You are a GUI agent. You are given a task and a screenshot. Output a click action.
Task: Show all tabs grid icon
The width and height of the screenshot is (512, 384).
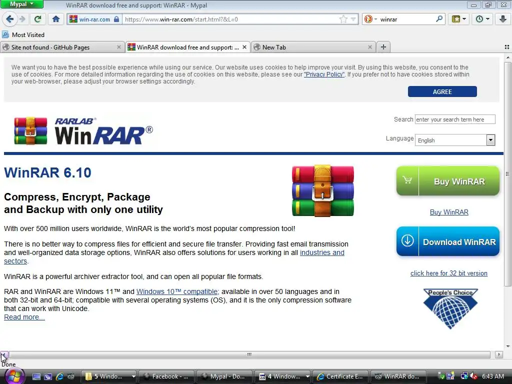tap(507, 47)
